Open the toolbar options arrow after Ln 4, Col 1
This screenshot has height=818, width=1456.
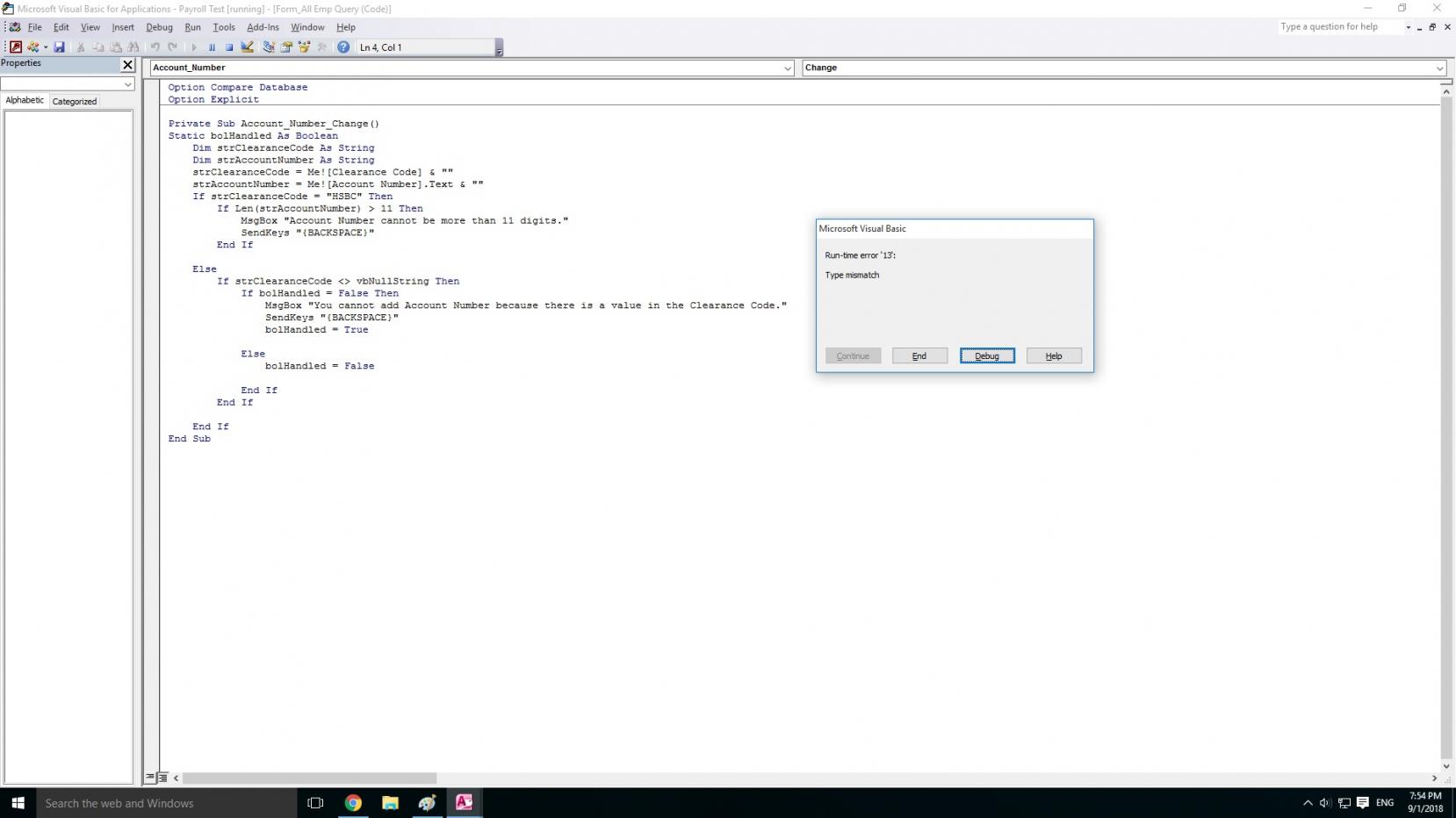(499, 47)
